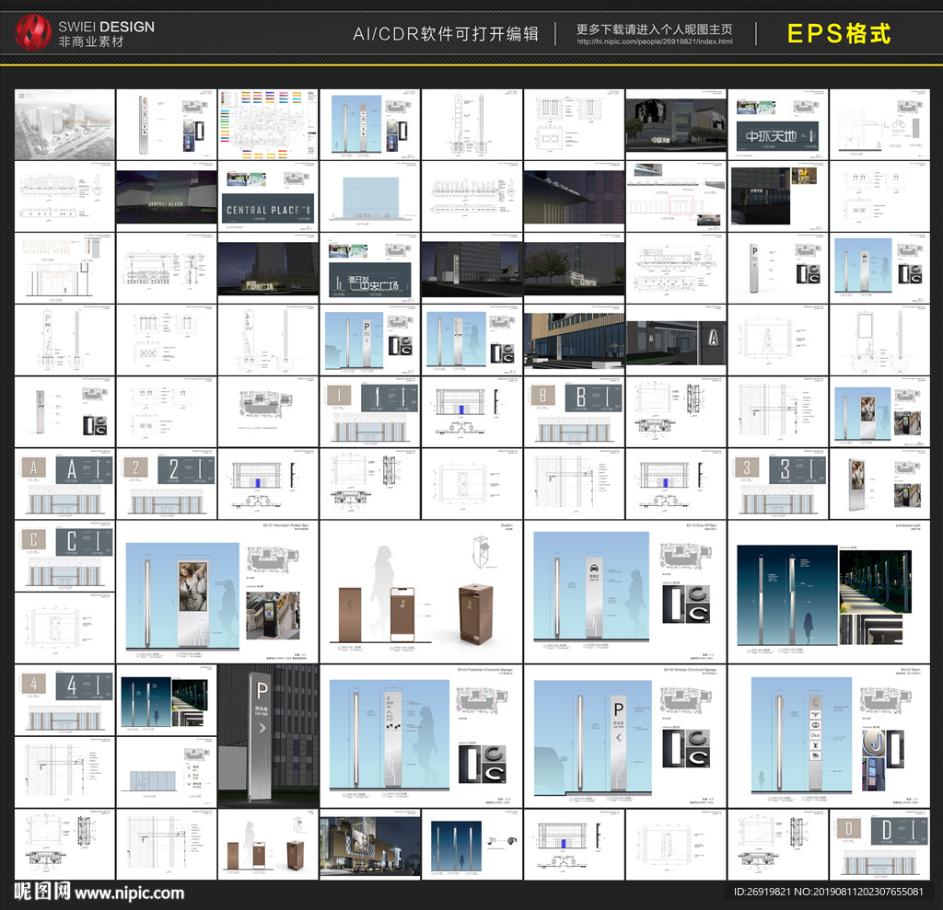The image size is (943, 910).
Task: Open the large Landscape Light sheet
Action: (x=829, y=592)
